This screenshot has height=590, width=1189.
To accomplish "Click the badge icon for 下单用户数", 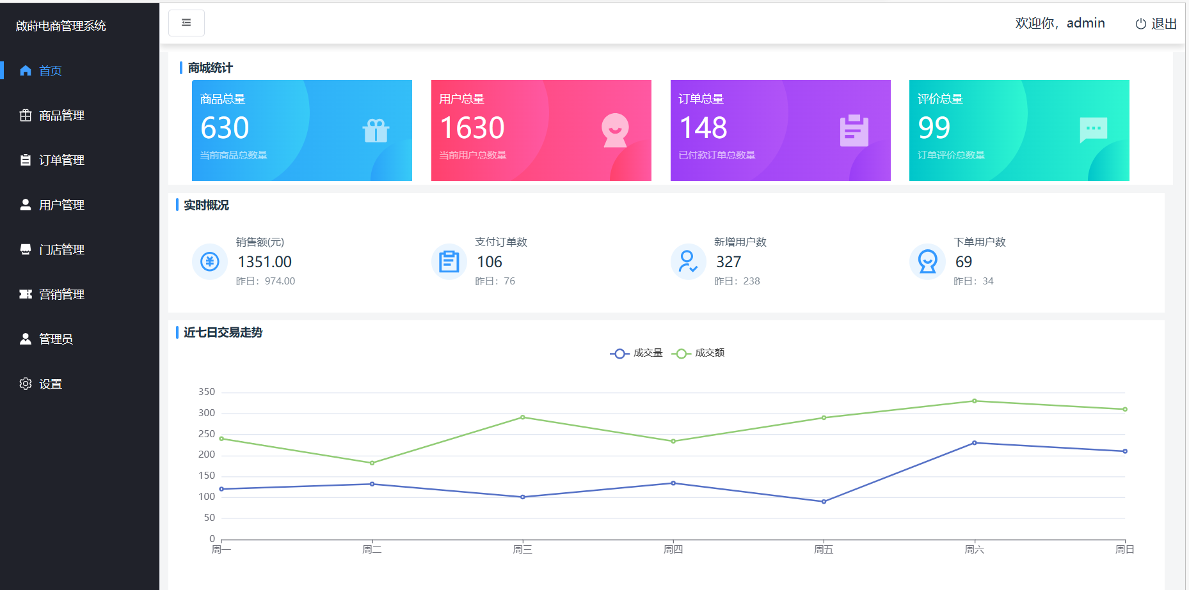I will coord(927,261).
